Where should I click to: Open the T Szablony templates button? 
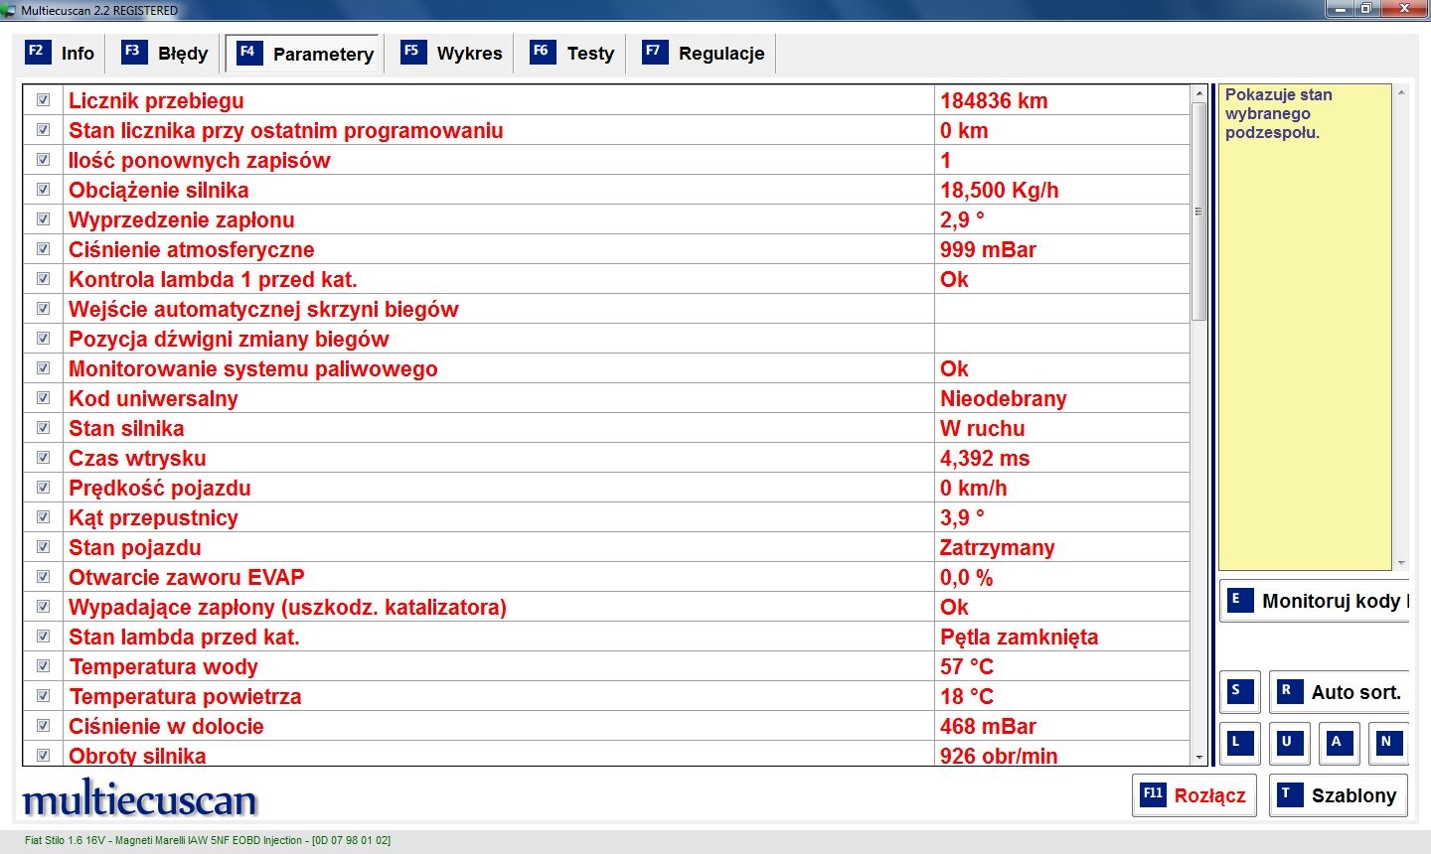1339,795
